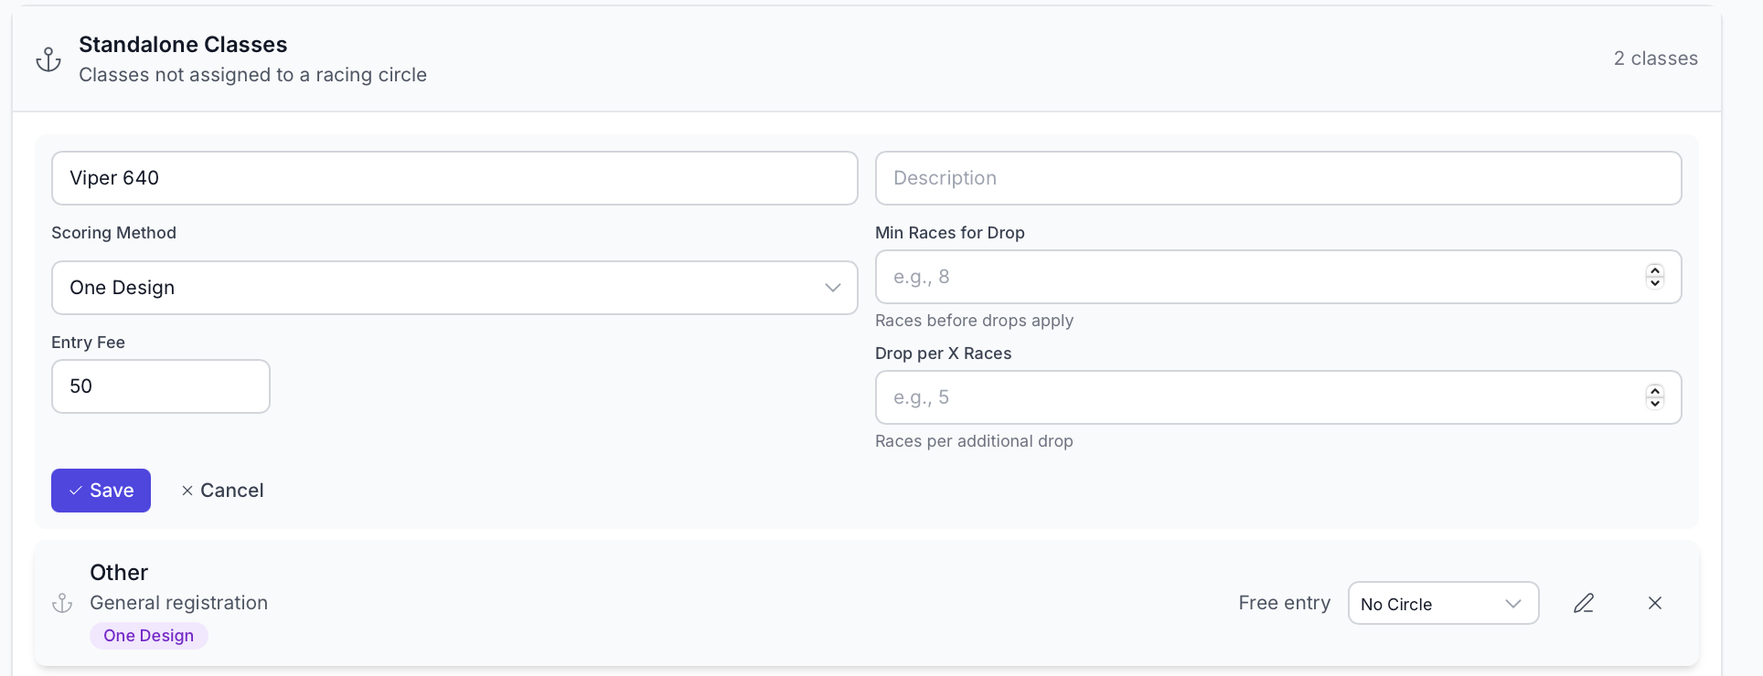Click the Races per additional drop hint

[x=974, y=441]
